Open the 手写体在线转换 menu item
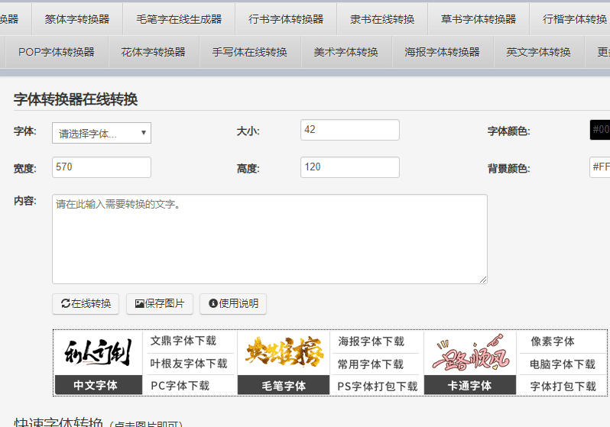Viewport: 610px width, 427px height. coord(250,52)
